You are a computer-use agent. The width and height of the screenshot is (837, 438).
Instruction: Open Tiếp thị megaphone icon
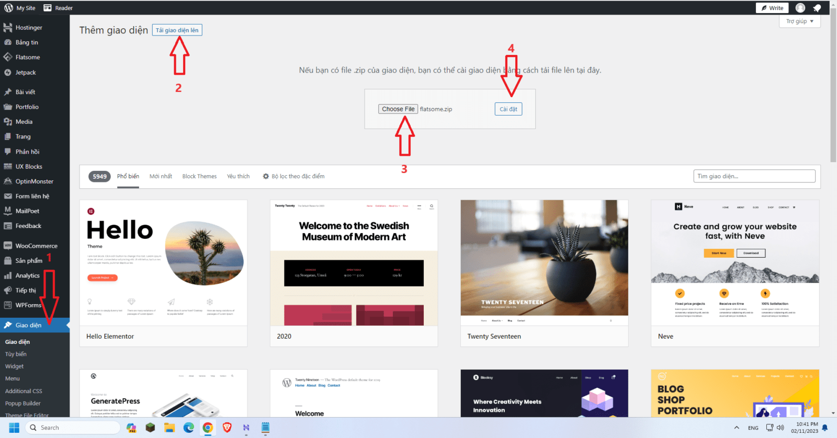point(8,290)
